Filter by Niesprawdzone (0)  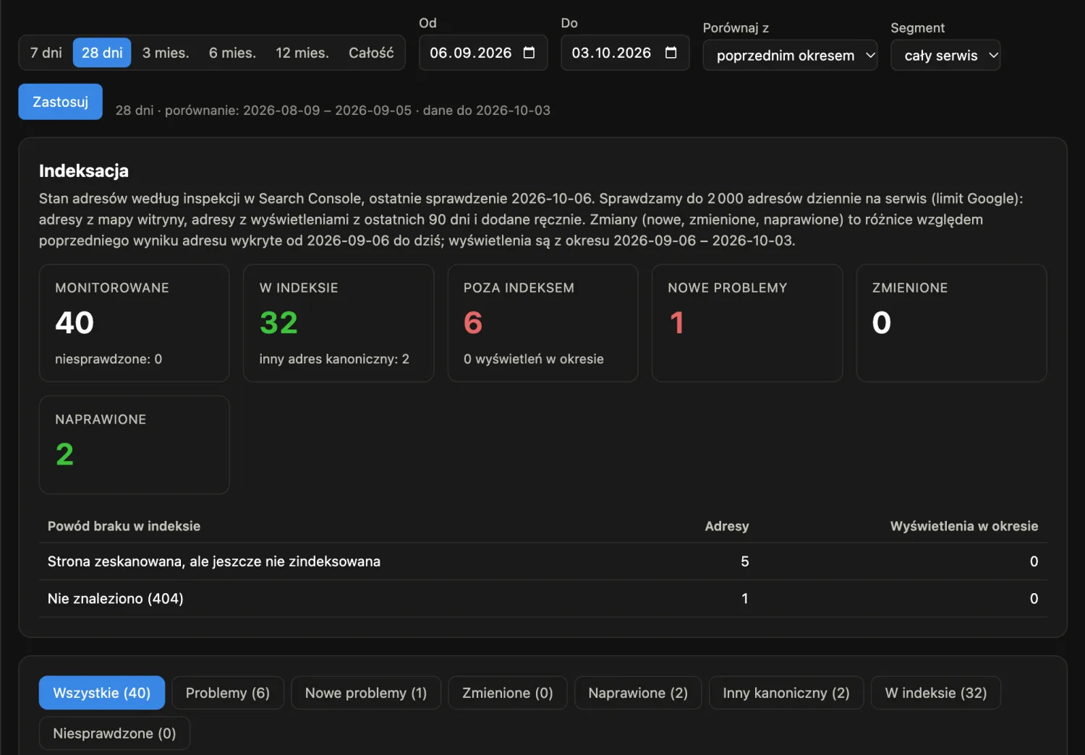tap(114, 733)
